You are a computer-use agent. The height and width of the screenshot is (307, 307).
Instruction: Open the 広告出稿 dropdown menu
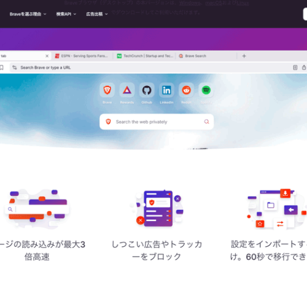97,14
